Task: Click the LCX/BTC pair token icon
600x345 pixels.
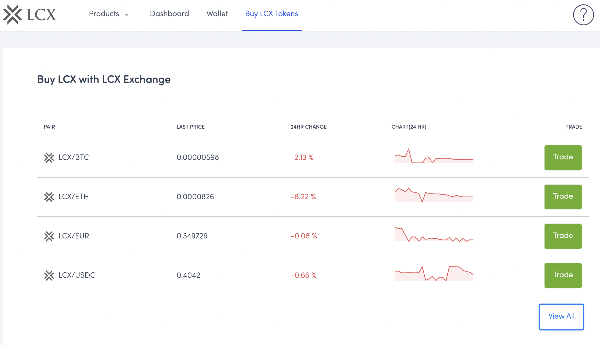Action: pyautogui.click(x=49, y=158)
